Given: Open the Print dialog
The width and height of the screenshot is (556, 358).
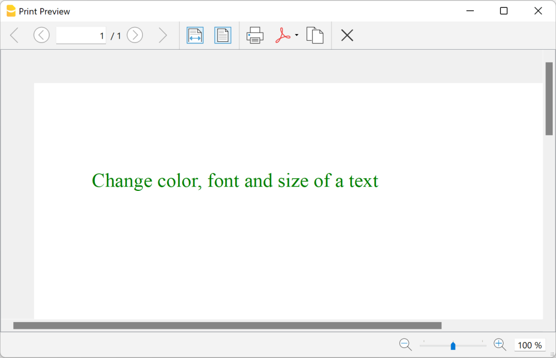Looking at the screenshot, I should [254, 35].
